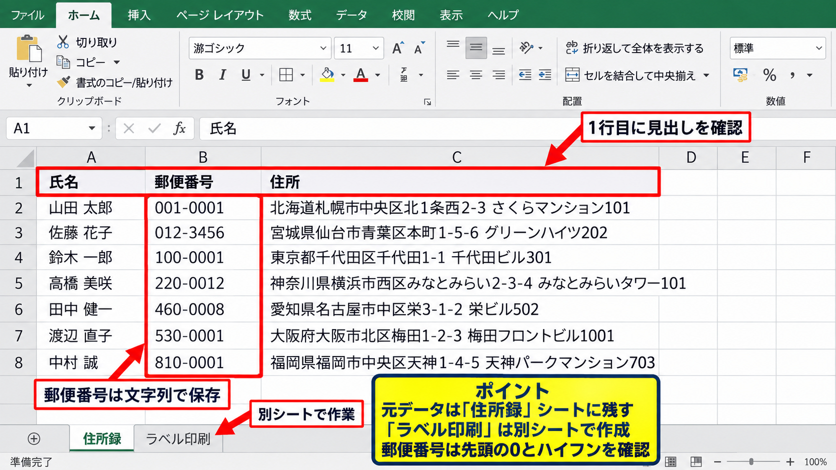Click the Cut (切り取り) scissors icon

63,41
